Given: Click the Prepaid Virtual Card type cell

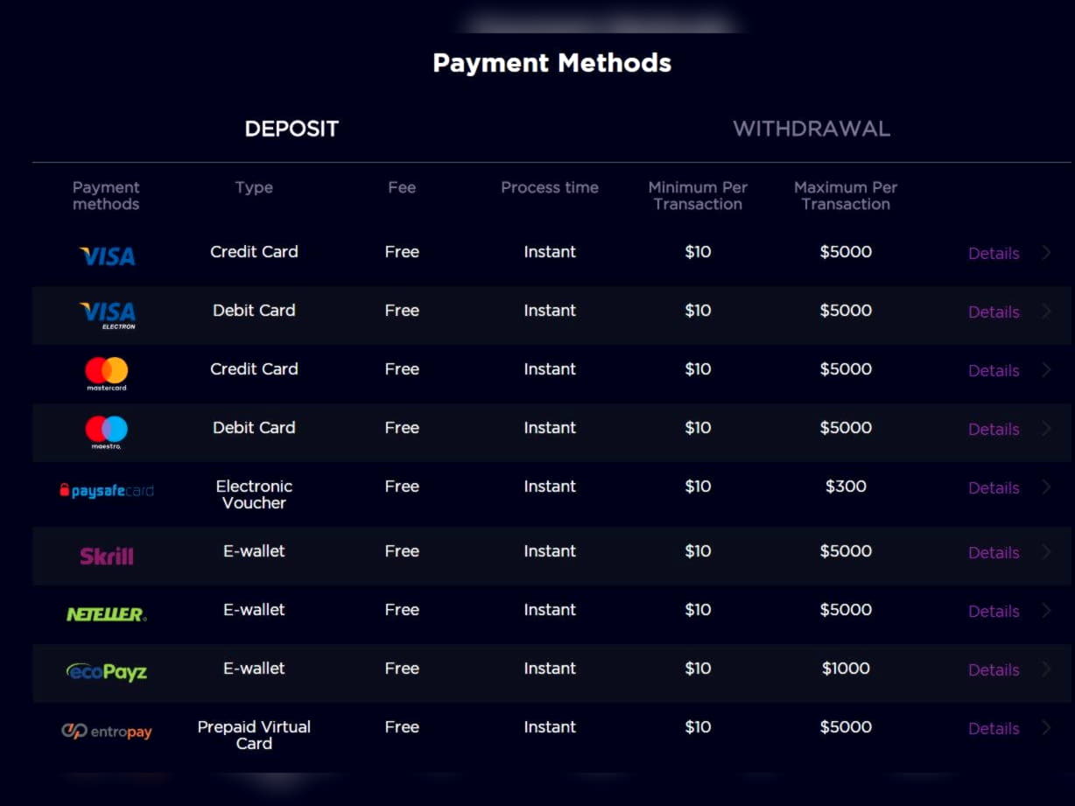Looking at the screenshot, I should (x=254, y=735).
